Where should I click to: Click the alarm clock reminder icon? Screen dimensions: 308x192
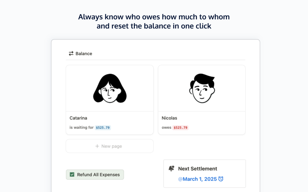pyautogui.click(x=221, y=179)
